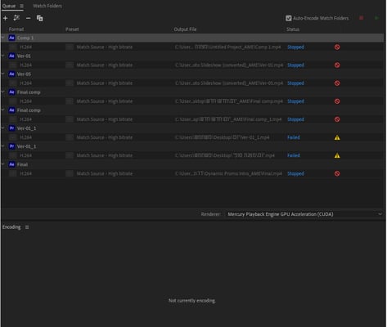Viewport: 387px width, 327px height.
Task: Select the Comp 1 queue item name
Action: click(x=25, y=38)
